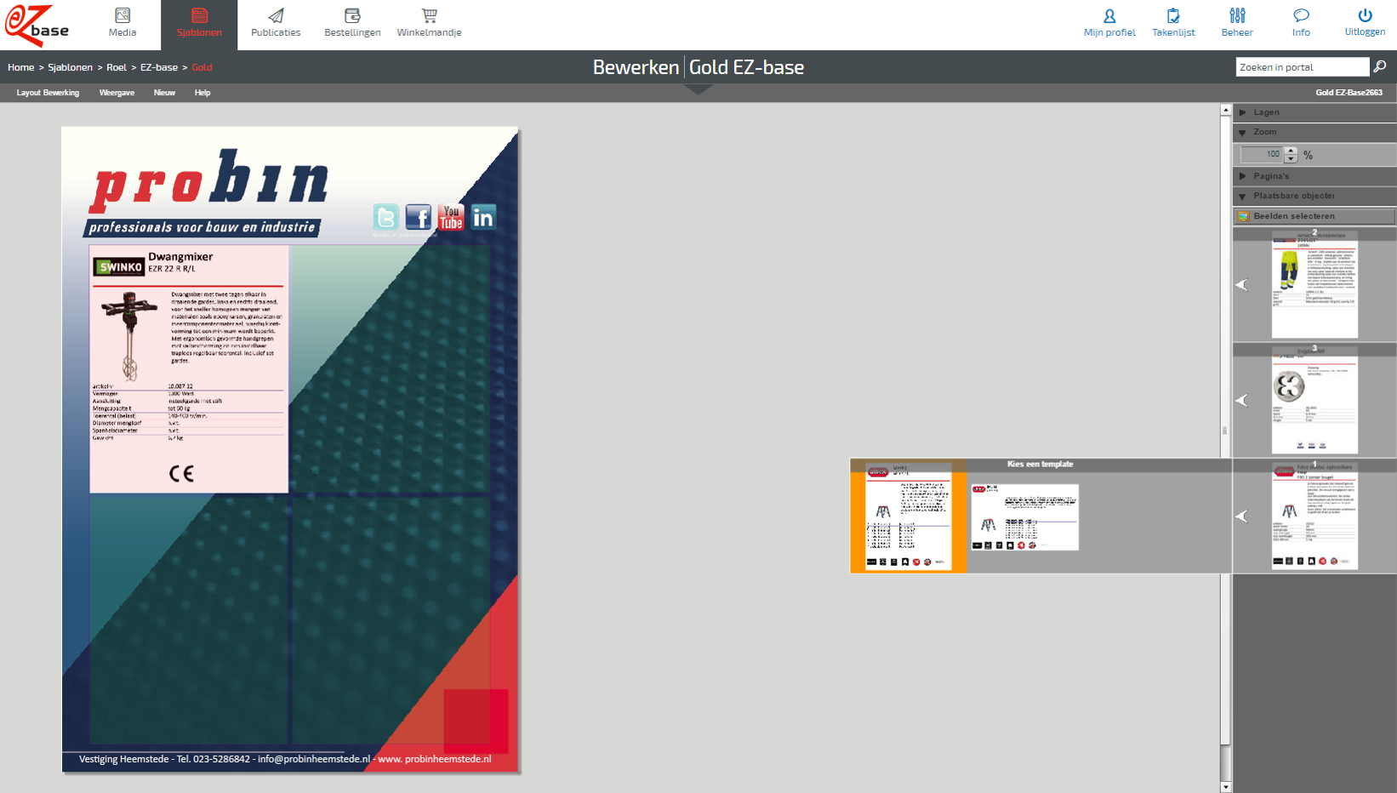Click the YouTube icon on the flyer
This screenshot has height=793, width=1397.
(x=450, y=218)
